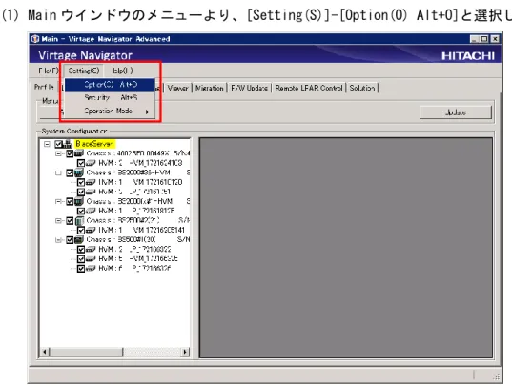Click the Virtage Navigator title bar app icon

pyautogui.click(x=35, y=39)
